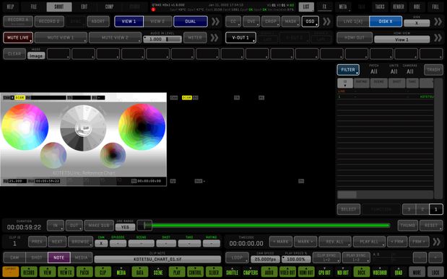
Task: Expand the chevrons next to DUAL
Action: pos(215,22)
